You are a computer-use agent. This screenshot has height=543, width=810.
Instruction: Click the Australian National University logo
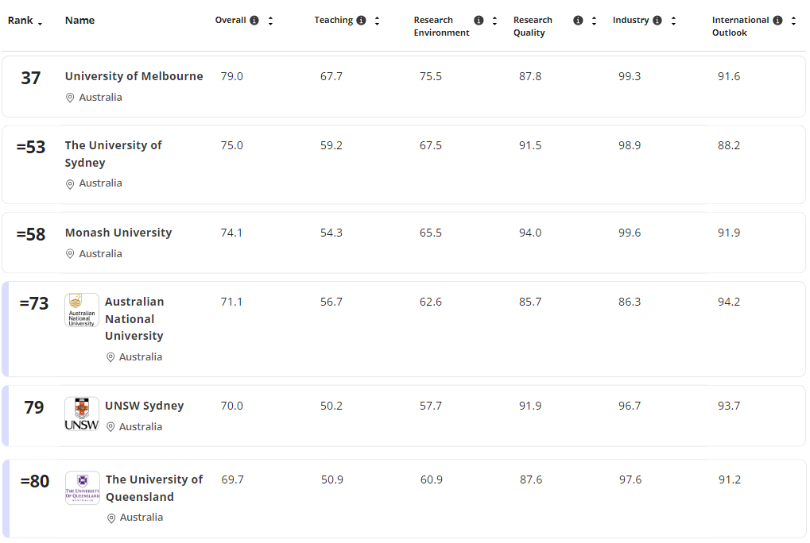(x=82, y=310)
